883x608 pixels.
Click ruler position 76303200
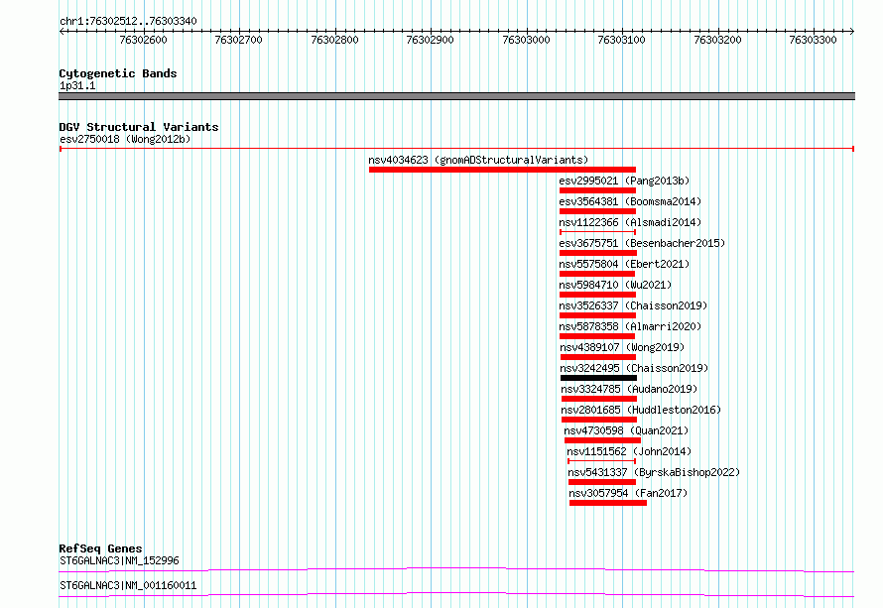pyautogui.click(x=717, y=40)
